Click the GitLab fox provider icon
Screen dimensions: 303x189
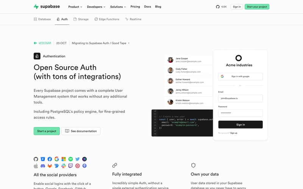pos(50,166)
